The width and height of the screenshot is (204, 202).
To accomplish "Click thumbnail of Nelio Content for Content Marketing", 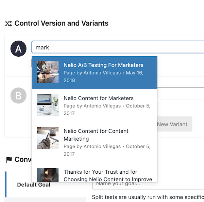I will pyautogui.click(x=48, y=138).
